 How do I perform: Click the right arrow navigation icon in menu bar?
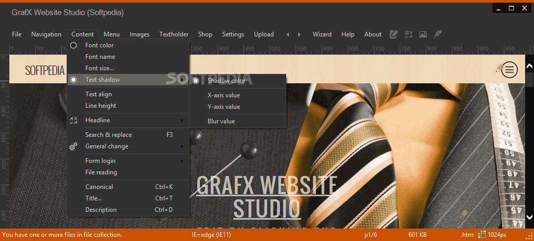(x=299, y=34)
